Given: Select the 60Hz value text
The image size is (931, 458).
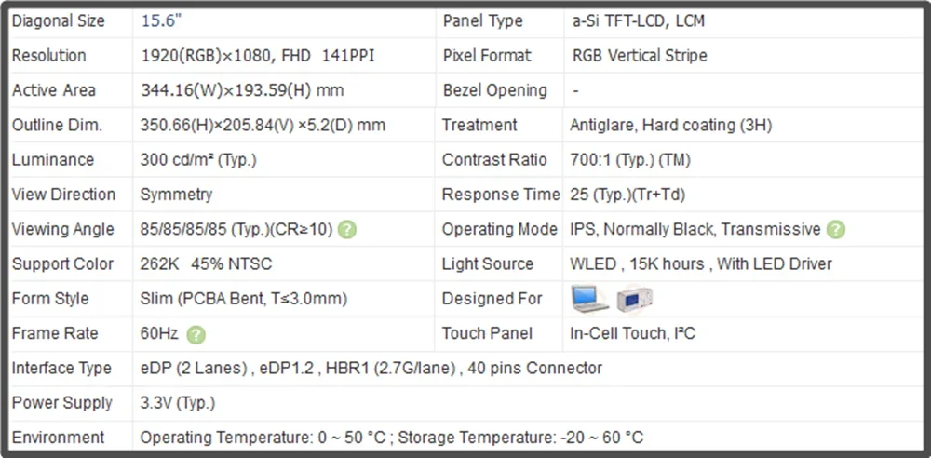Looking at the screenshot, I should click(x=159, y=333).
